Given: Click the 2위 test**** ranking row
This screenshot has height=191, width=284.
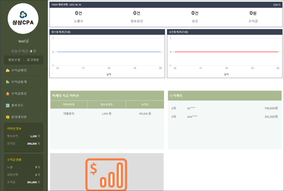Looking at the screenshot, I should click(224, 117).
